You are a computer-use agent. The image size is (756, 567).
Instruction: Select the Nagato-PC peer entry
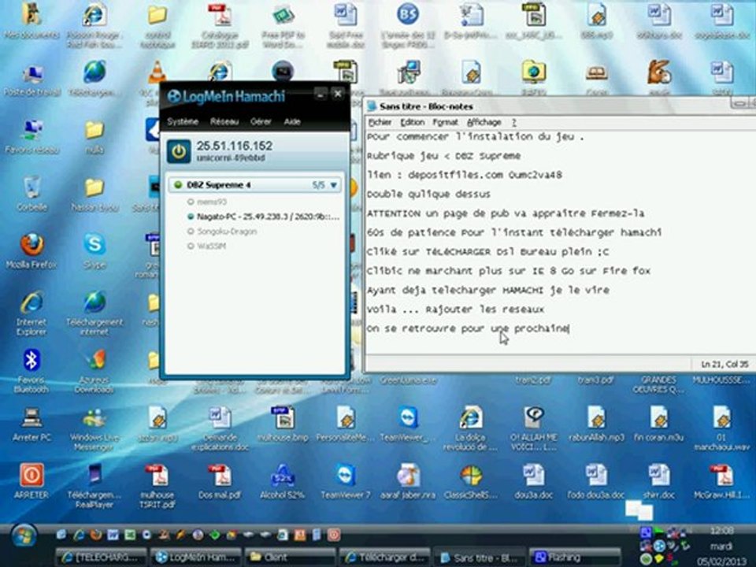coord(263,217)
